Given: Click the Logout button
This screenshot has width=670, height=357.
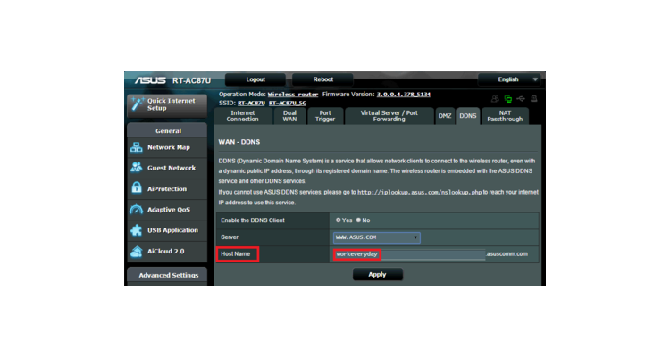Looking at the screenshot, I should [x=255, y=79].
